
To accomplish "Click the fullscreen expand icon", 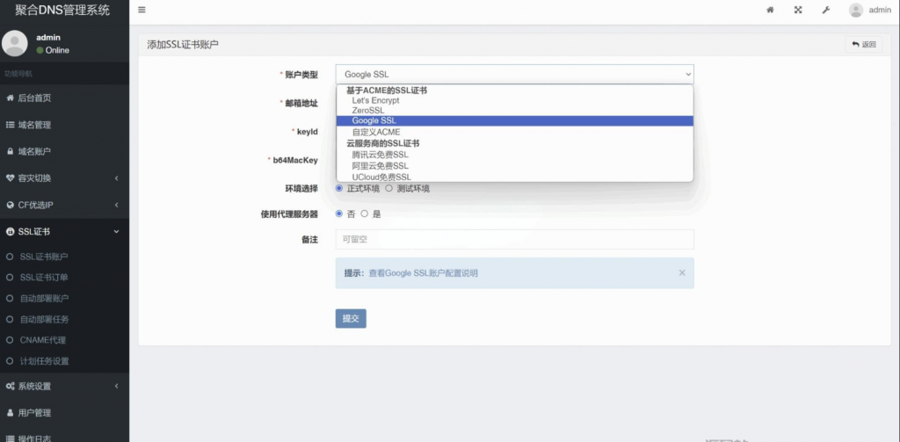I will point(798,10).
